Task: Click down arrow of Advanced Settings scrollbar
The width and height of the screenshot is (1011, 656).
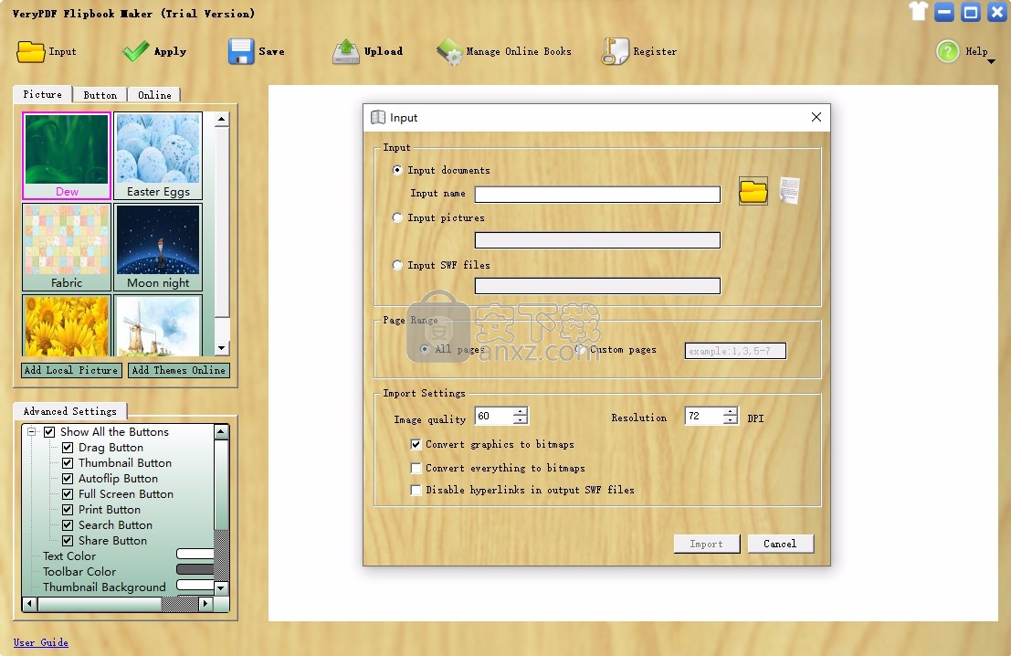Action: tap(221, 587)
